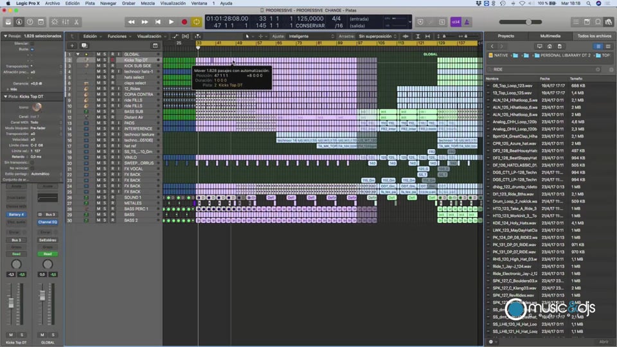Switch file browser to column view
The height and width of the screenshot is (347, 617).
(608, 46)
